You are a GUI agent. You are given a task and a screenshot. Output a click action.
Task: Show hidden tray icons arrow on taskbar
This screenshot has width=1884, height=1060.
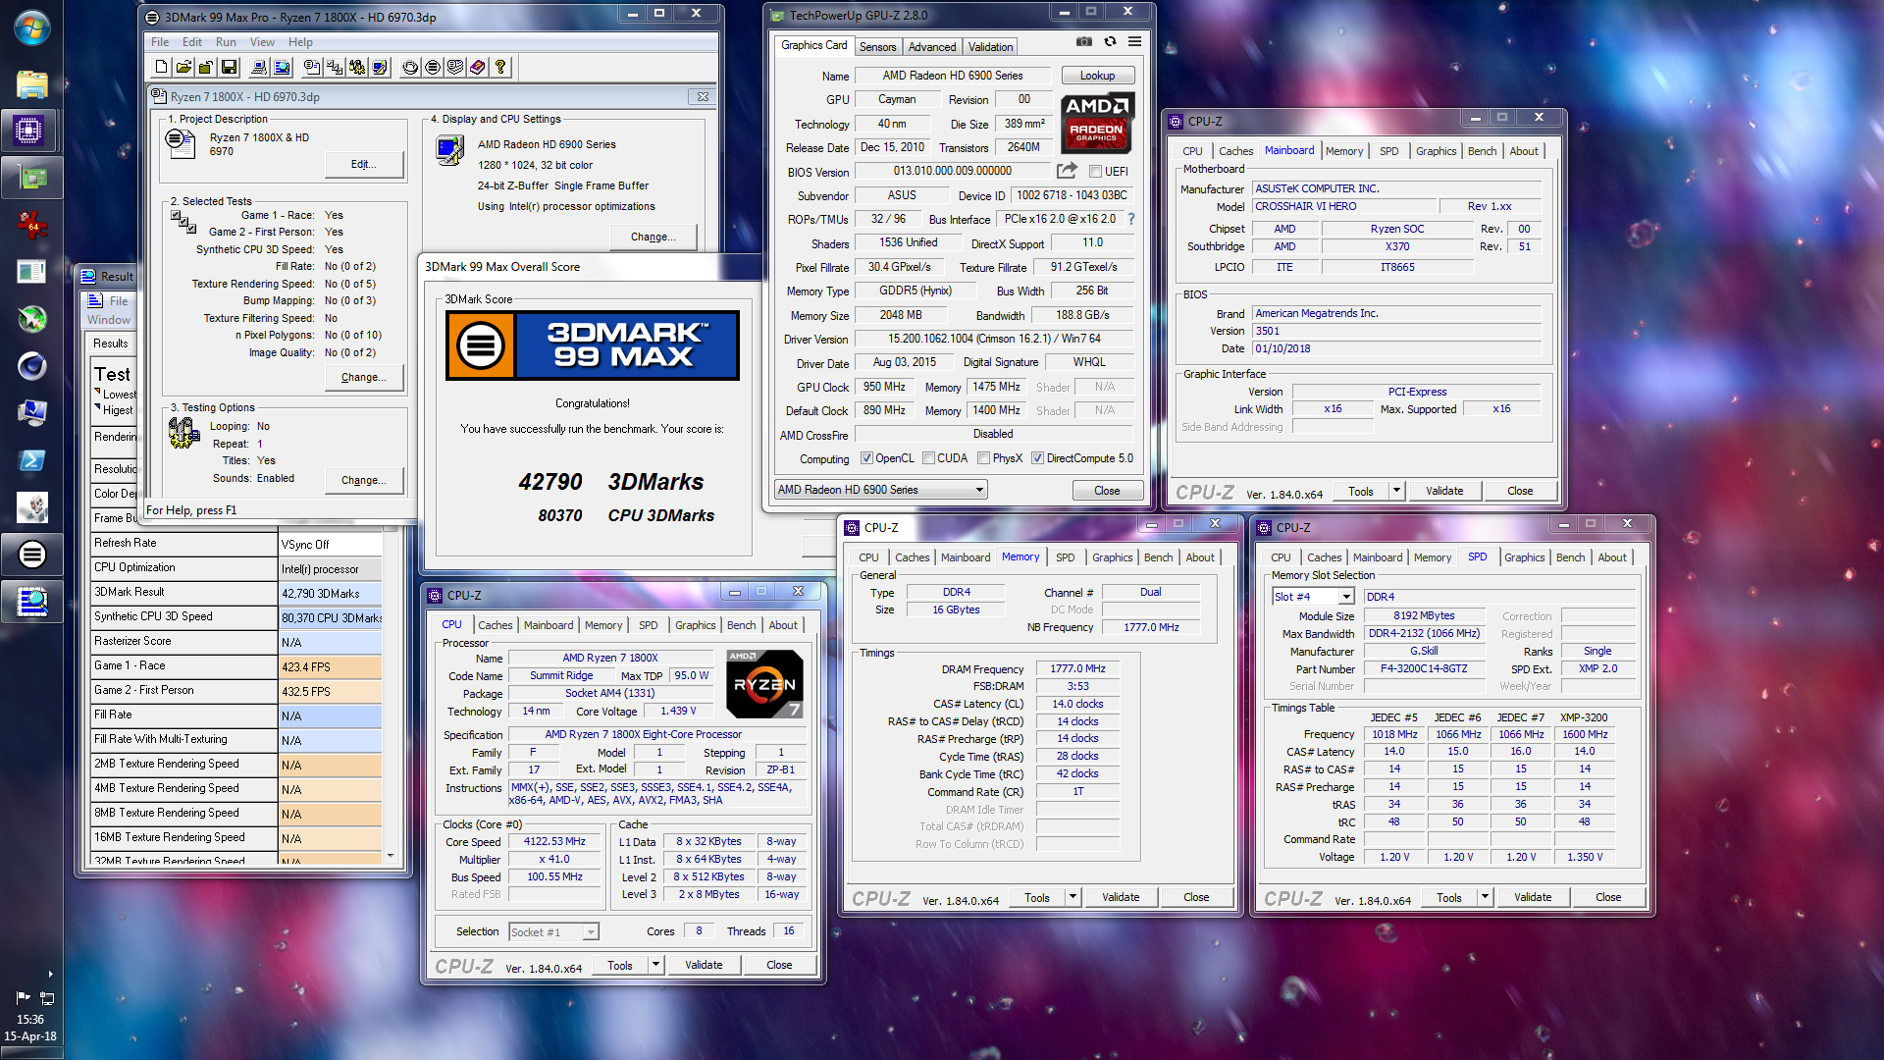tap(50, 974)
